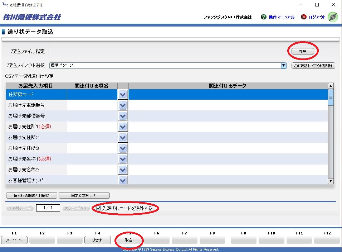Viewport: 342px width, 252px height.
Task: Click 参照 to browse for file
Action: tap(303, 52)
